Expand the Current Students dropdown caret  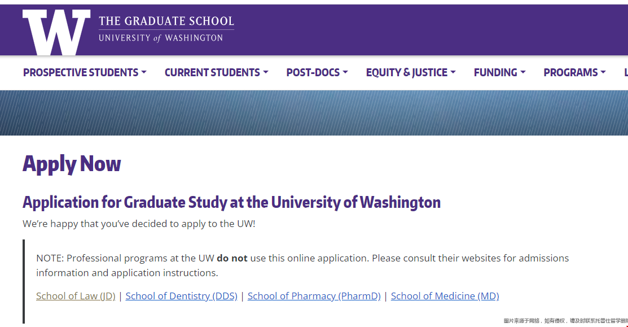(266, 72)
